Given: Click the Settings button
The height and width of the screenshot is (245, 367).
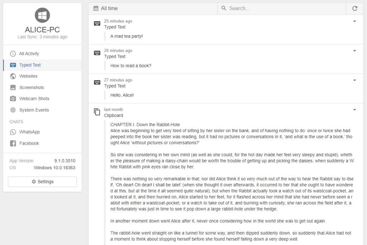Looking at the screenshot, I should 42,182.
